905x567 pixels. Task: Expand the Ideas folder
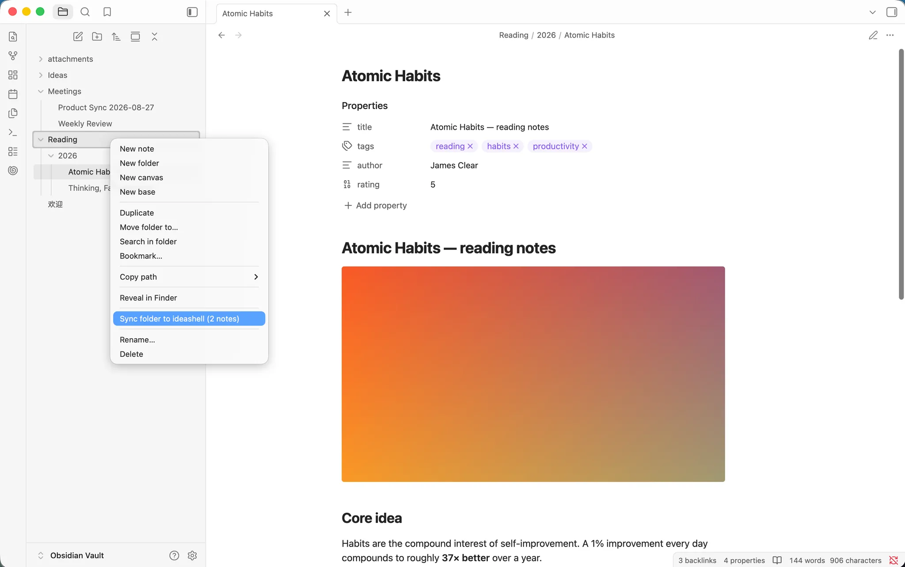point(41,75)
